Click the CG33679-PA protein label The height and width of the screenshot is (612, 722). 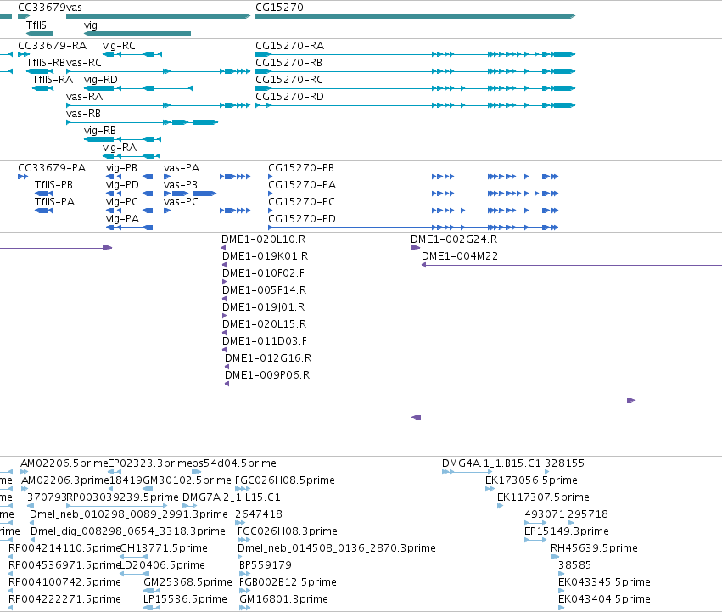click(52, 168)
